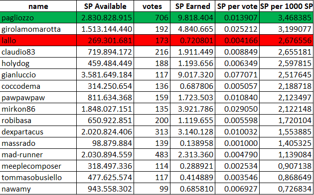Click the 'SP Available' column header
Viewport: 314px width, 195px height.
[x=105, y=6]
